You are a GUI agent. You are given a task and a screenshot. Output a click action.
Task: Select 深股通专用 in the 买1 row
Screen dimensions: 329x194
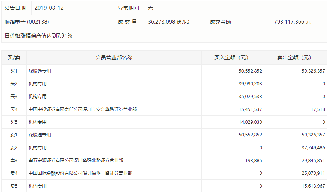click(x=40, y=71)
